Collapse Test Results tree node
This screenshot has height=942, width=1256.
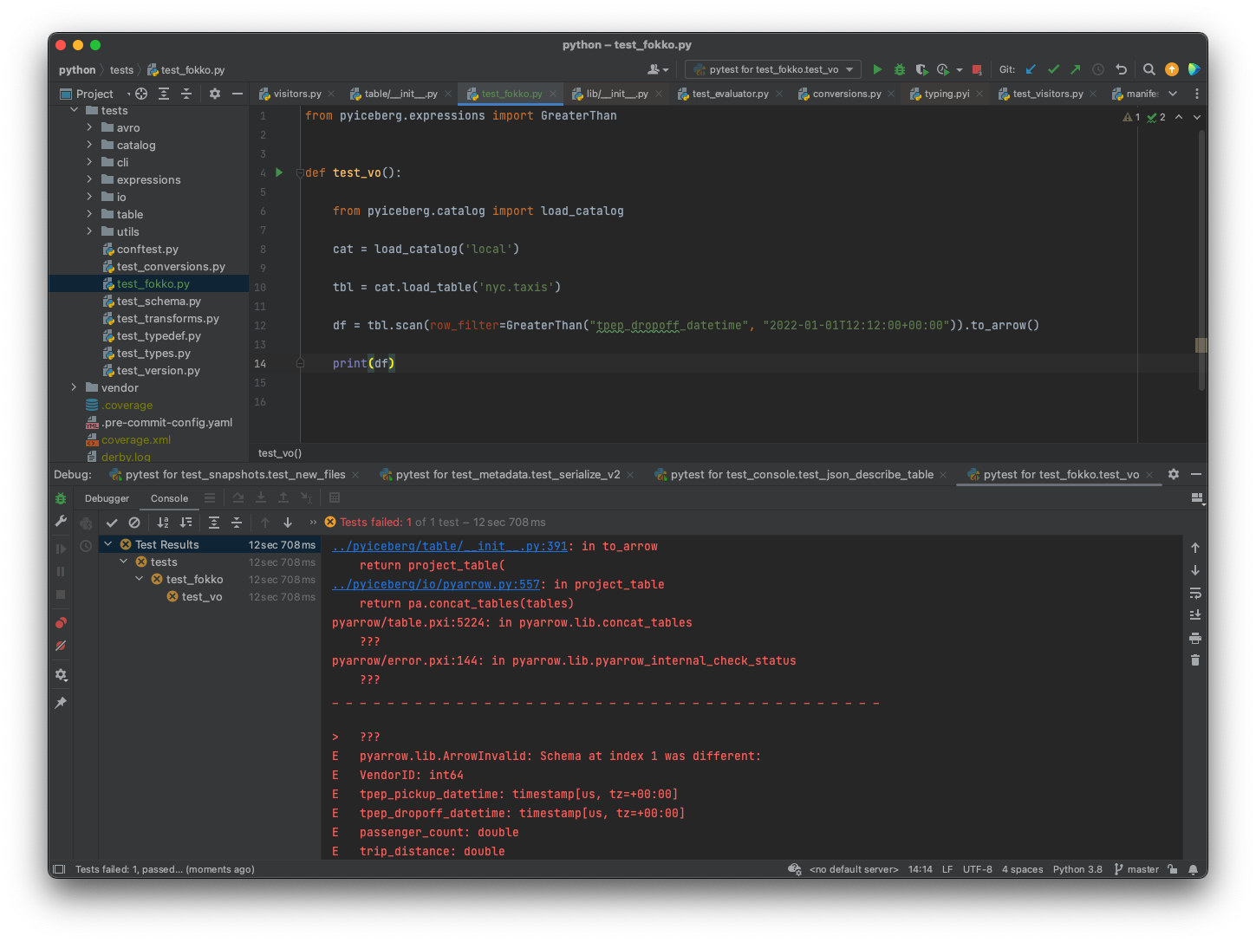click(107, 544)
